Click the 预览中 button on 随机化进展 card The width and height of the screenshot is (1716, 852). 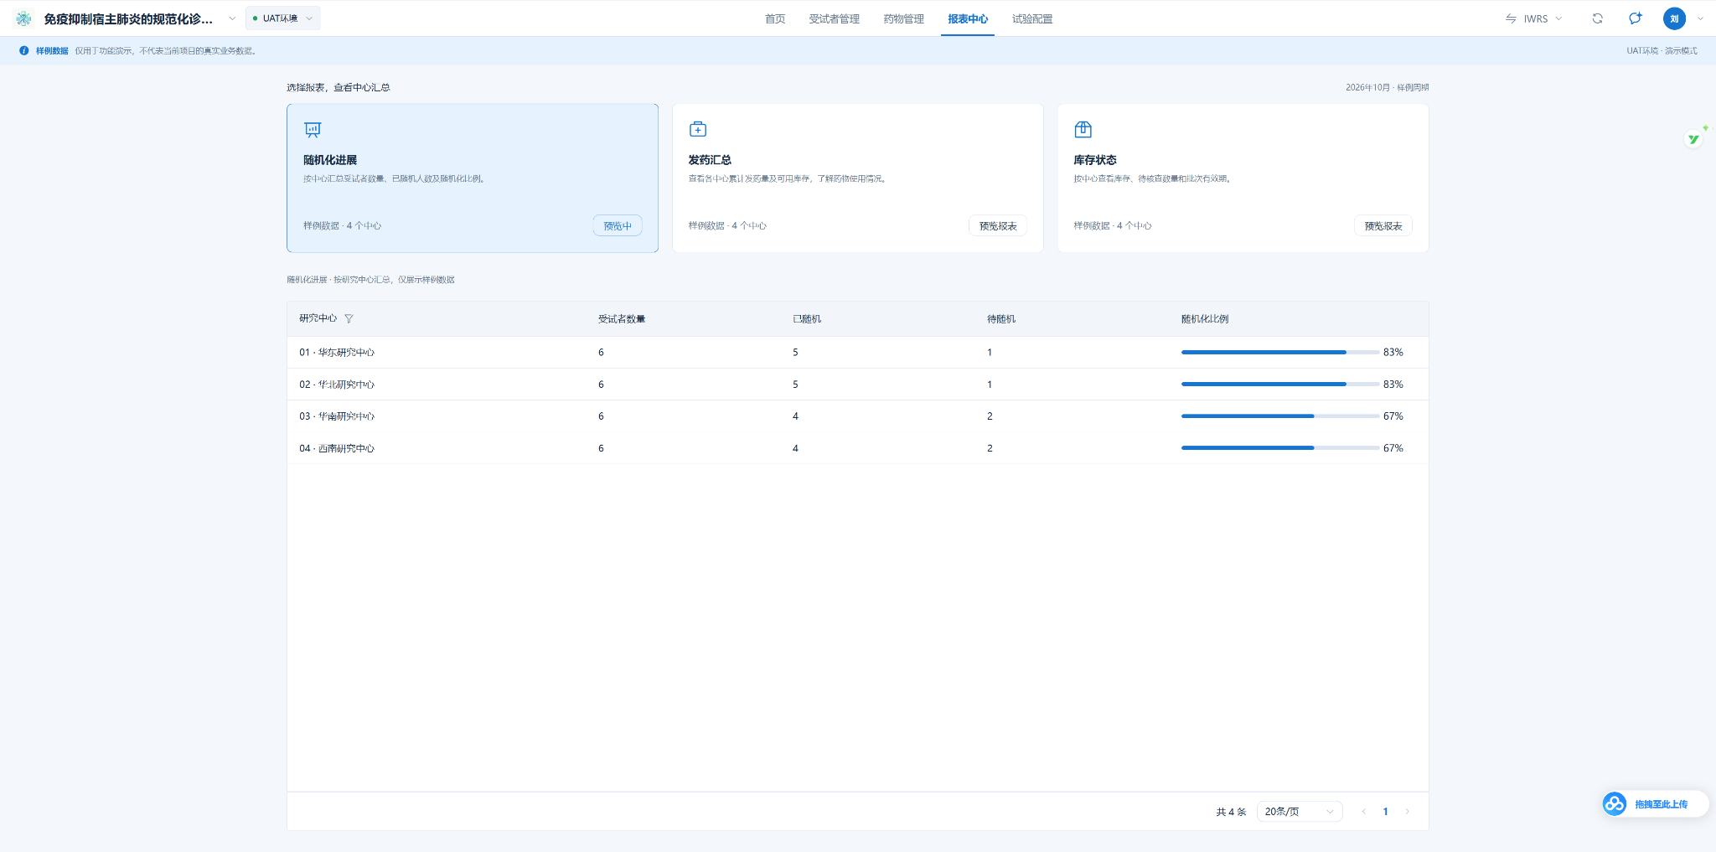(x=618, y=226)
